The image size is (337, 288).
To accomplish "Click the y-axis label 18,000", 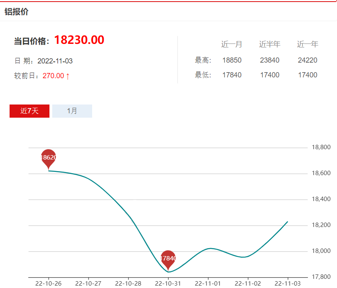I will pos(321,251).
